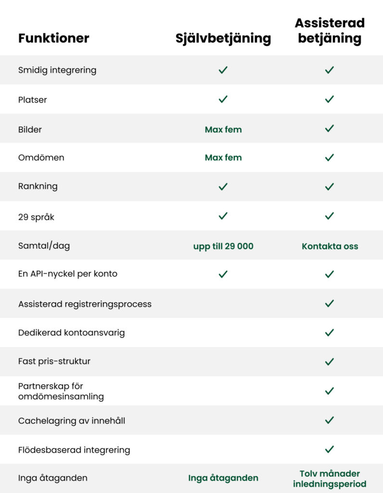Click Kontakta oss in Samtal/dag row
This screenshot has height=493, width=383.
(330, 246)
